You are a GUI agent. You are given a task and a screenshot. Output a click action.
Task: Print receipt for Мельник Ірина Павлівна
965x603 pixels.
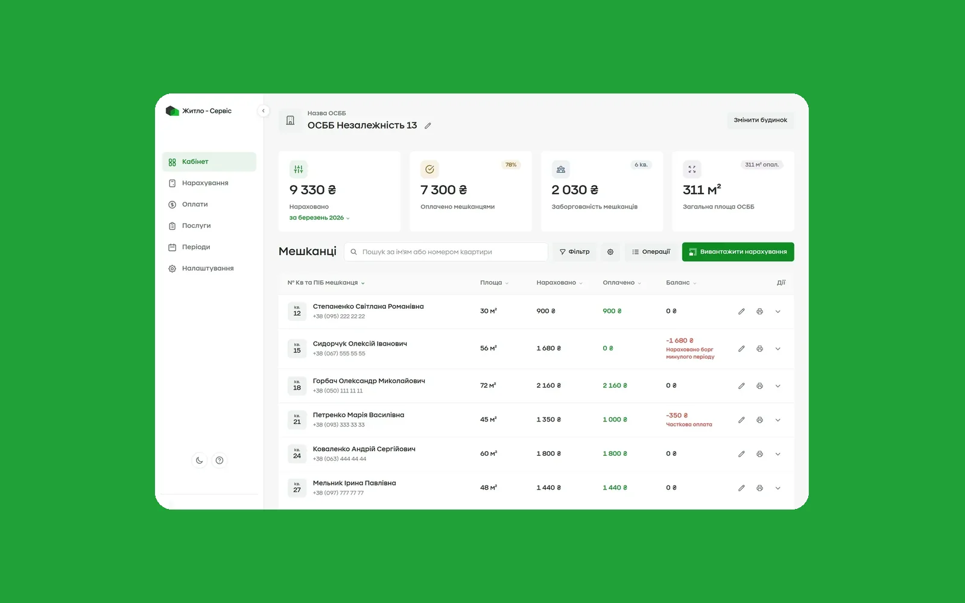(759, 488)
